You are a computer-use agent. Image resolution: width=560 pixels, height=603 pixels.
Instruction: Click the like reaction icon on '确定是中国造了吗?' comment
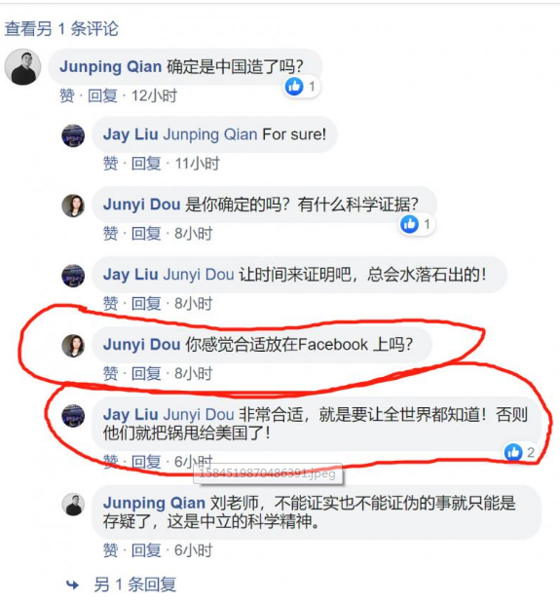pos(294,86)
